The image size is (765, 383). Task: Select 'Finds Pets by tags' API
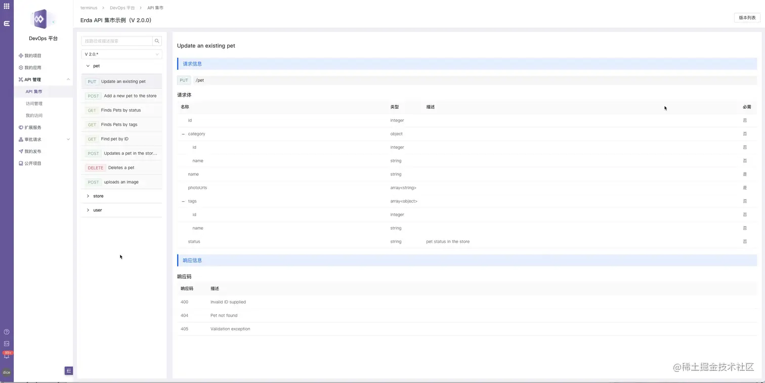(x=121, y=124)
